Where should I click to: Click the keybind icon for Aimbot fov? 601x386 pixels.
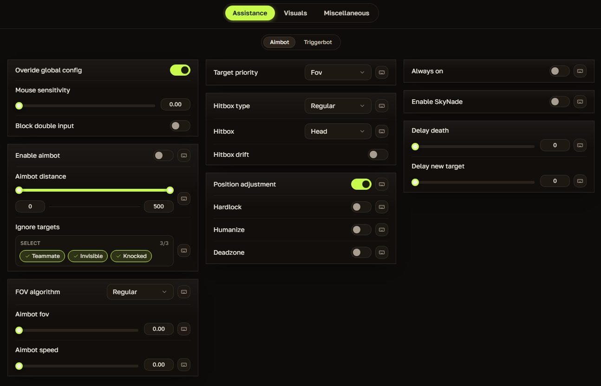(184, 329)
